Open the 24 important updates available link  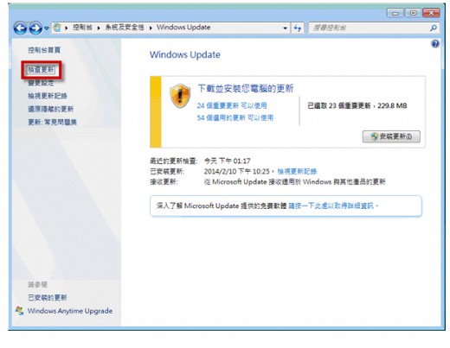[x=232, y=105]
